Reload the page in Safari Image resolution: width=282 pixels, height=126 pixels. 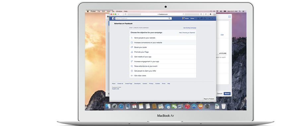coord(183,14)
